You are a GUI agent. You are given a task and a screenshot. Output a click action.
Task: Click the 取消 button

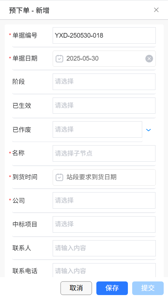(x=76, y=288)
